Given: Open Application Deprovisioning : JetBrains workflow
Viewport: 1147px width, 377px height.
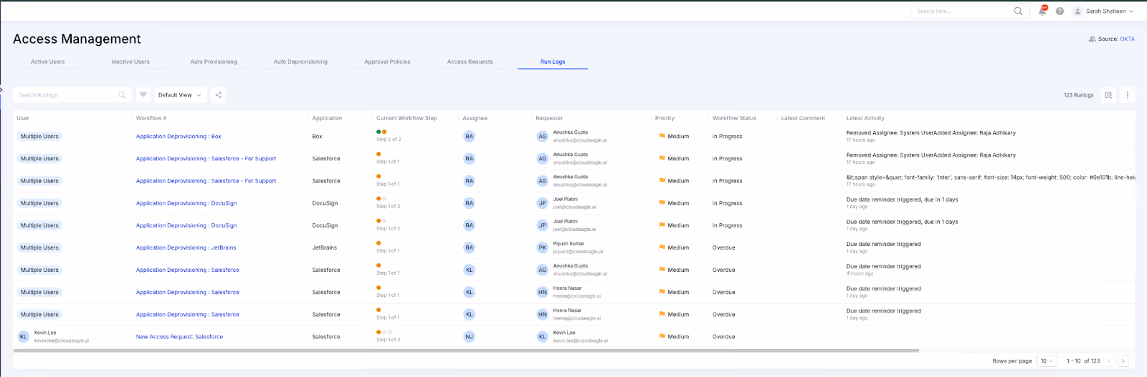Looking at the screenshot, I should tap(186, 248).
